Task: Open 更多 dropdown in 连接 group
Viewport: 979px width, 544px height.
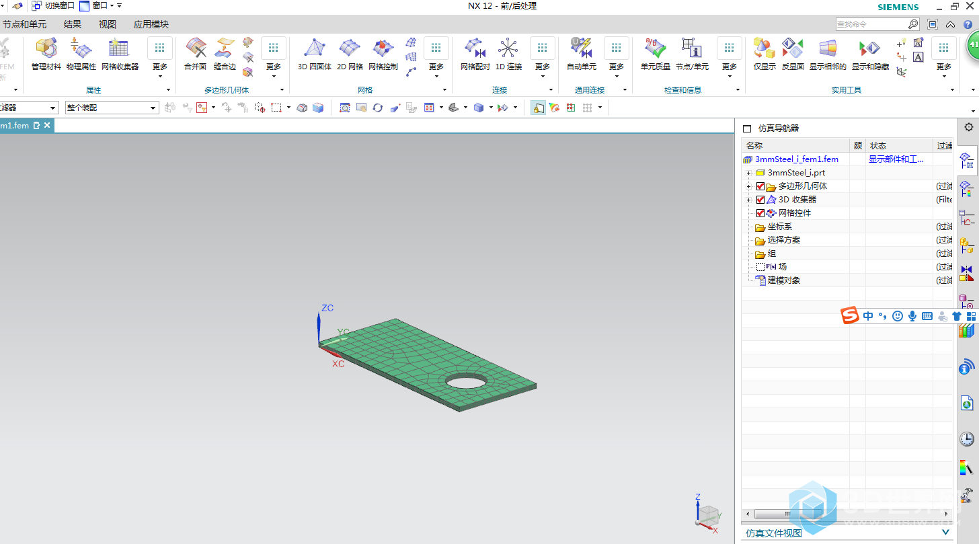Action: pyautogui.click(x=543, y=58)
